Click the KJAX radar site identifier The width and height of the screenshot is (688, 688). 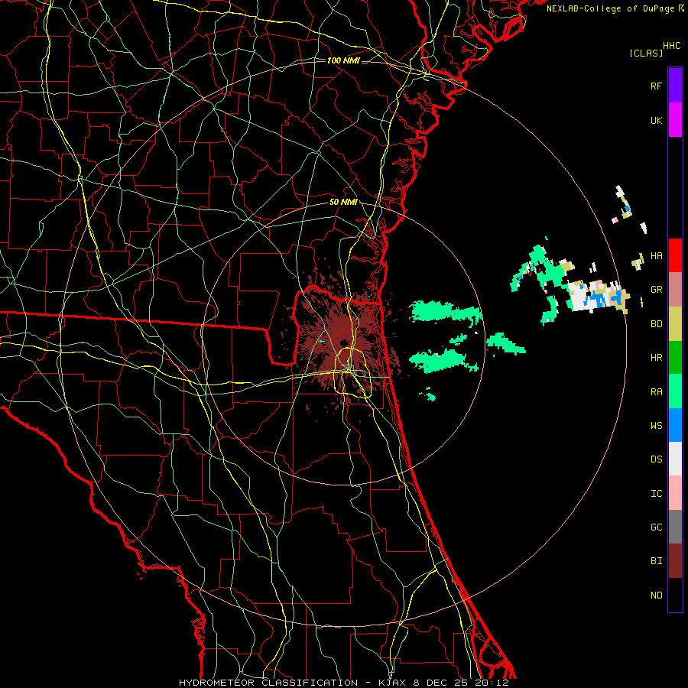(393, 683)
